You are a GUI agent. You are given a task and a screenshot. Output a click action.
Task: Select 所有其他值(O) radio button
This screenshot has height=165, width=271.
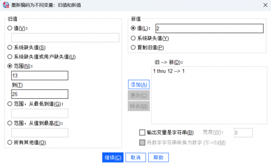pos(10,142)
